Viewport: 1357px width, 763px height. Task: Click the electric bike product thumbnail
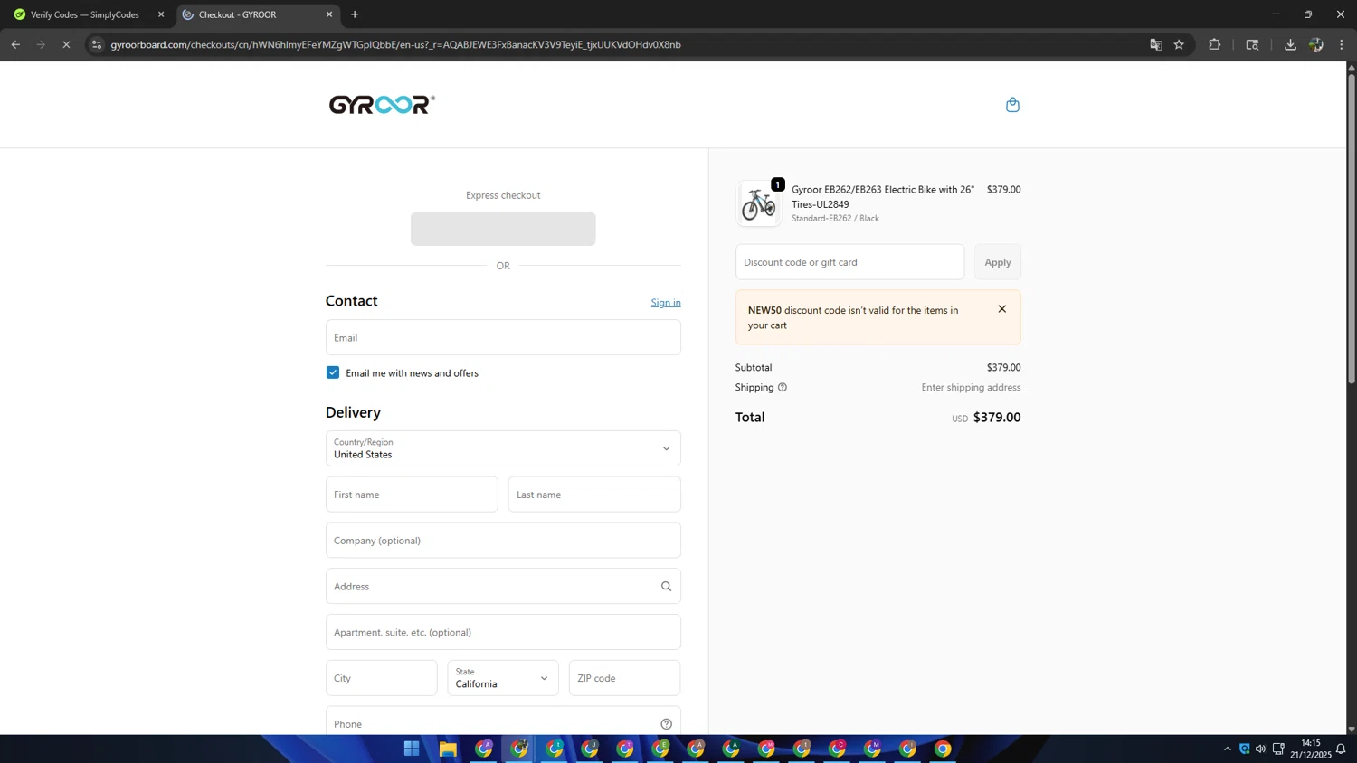tap(758, 203)
